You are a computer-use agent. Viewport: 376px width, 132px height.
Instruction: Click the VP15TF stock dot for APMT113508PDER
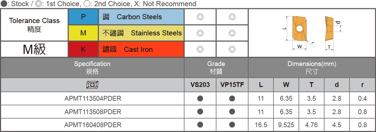point(232,112)
